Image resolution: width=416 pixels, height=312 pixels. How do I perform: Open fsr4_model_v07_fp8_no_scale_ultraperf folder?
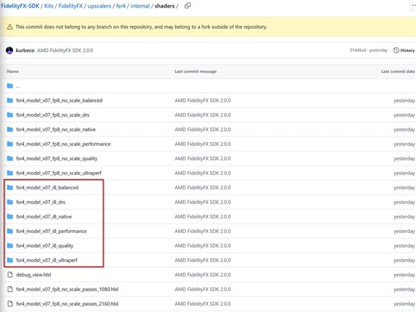(59, 173)
